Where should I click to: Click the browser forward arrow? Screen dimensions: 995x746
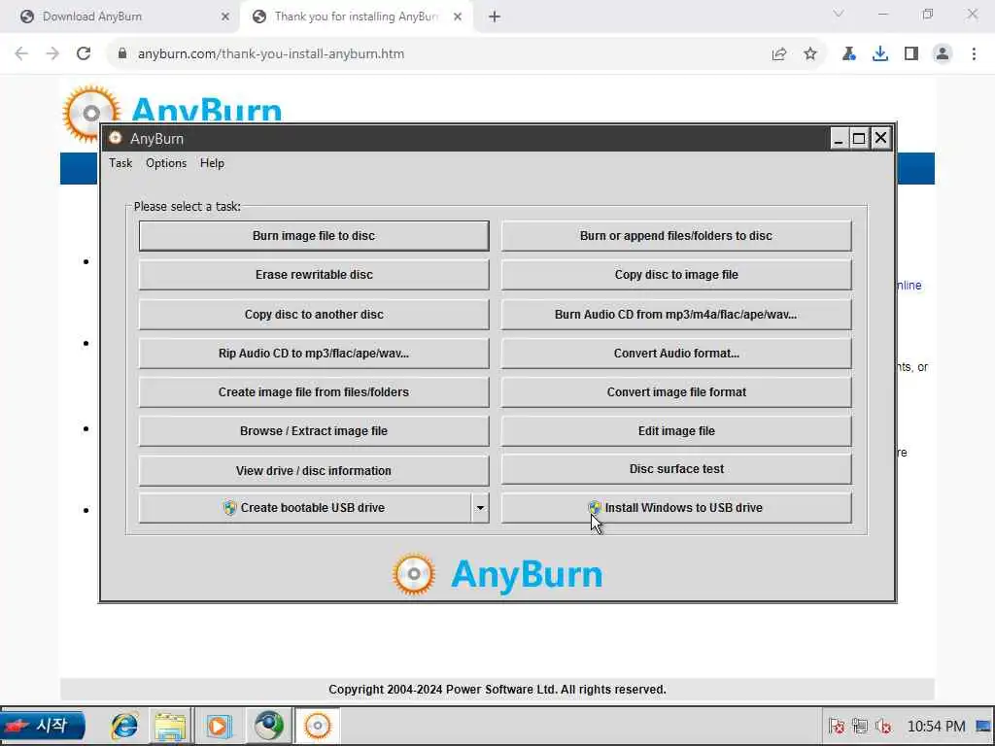pos(52,54)
